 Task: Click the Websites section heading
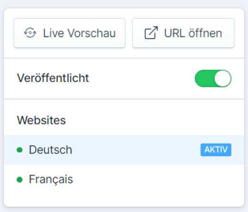41,120
